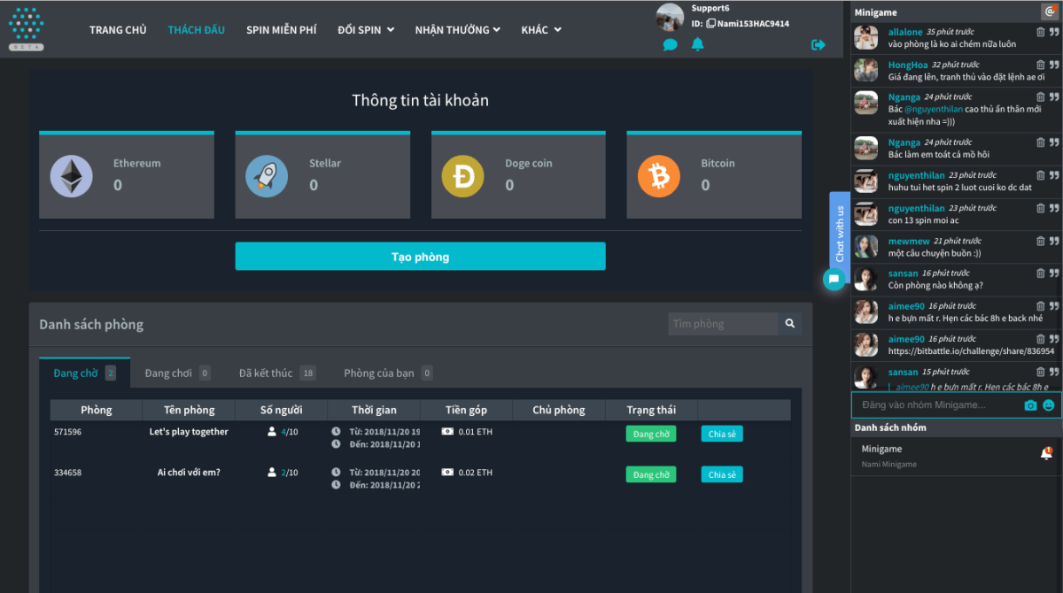Click the @nguyenthilan mention in chat

click(x=934, y=109)
